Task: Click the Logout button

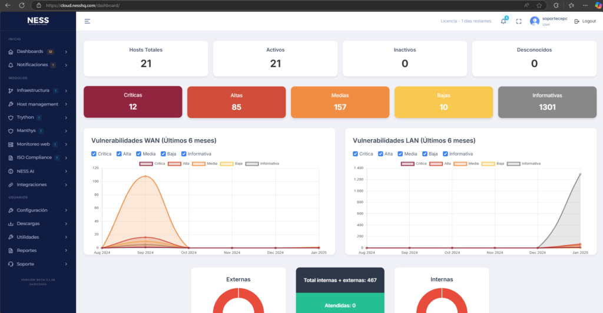Action: [585, 21]
